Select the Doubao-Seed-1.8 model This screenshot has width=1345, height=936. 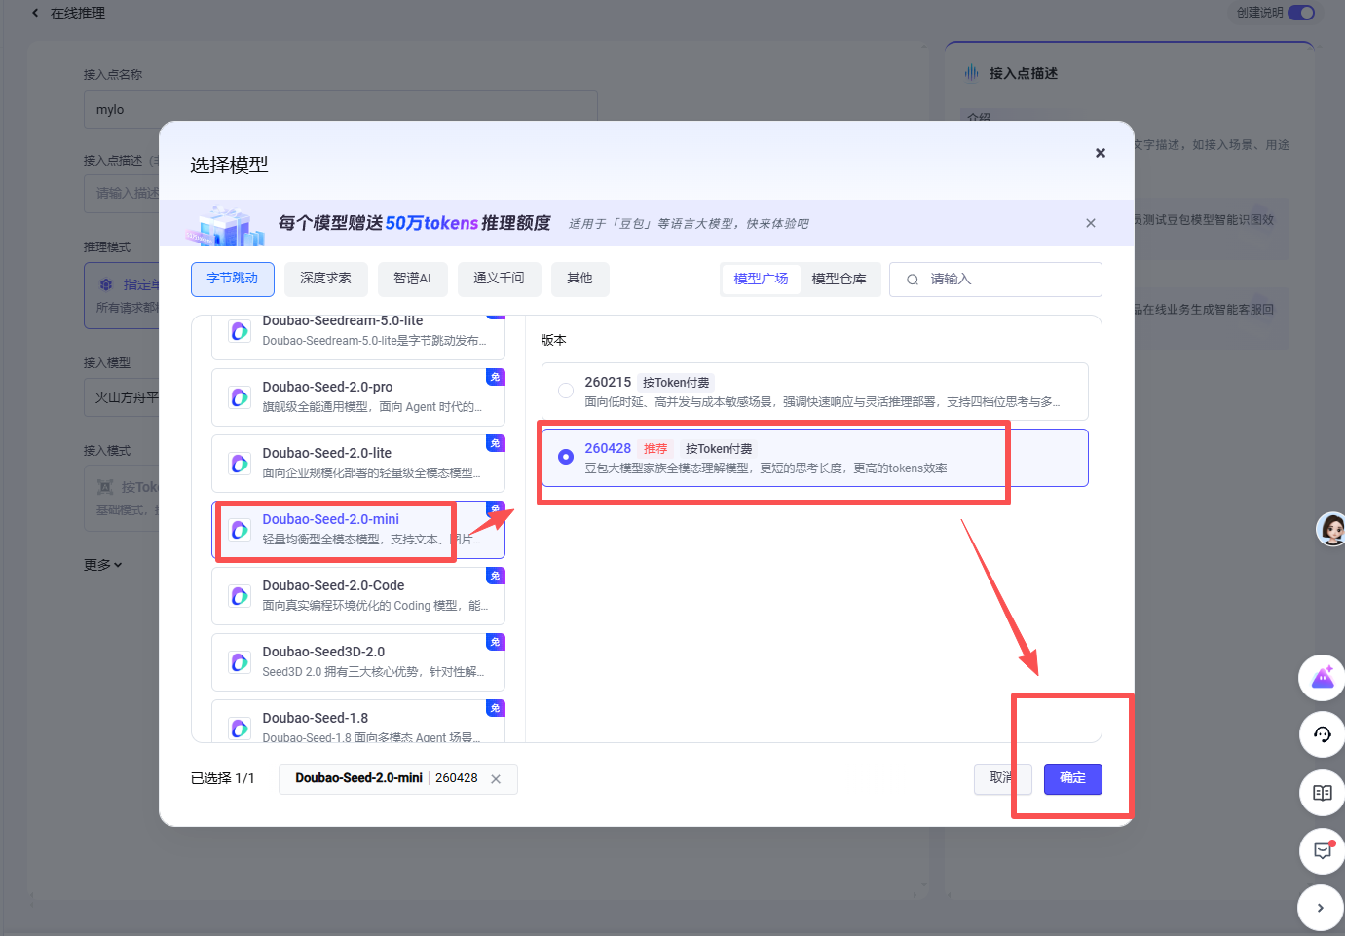coord(358,723)
